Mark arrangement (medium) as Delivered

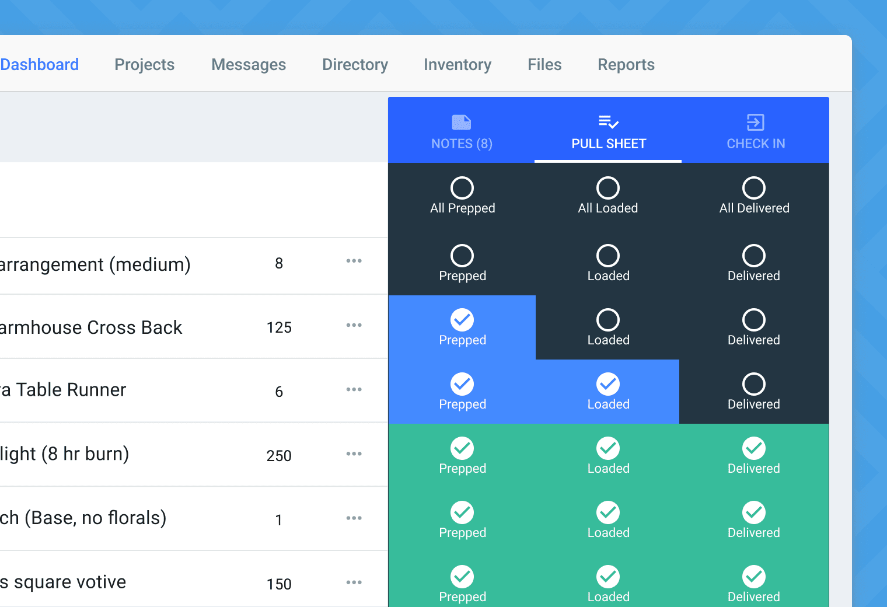(x=754, y=256)
